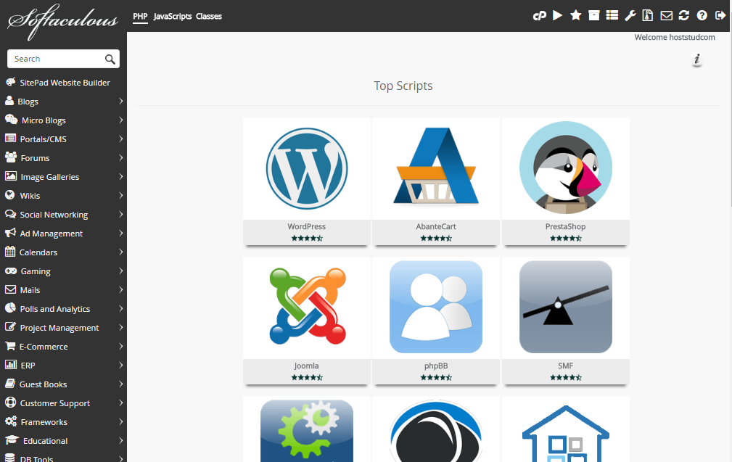Expand the Mails category
Image resolution: width=732 pixels, height=462 pixels.
63,290
